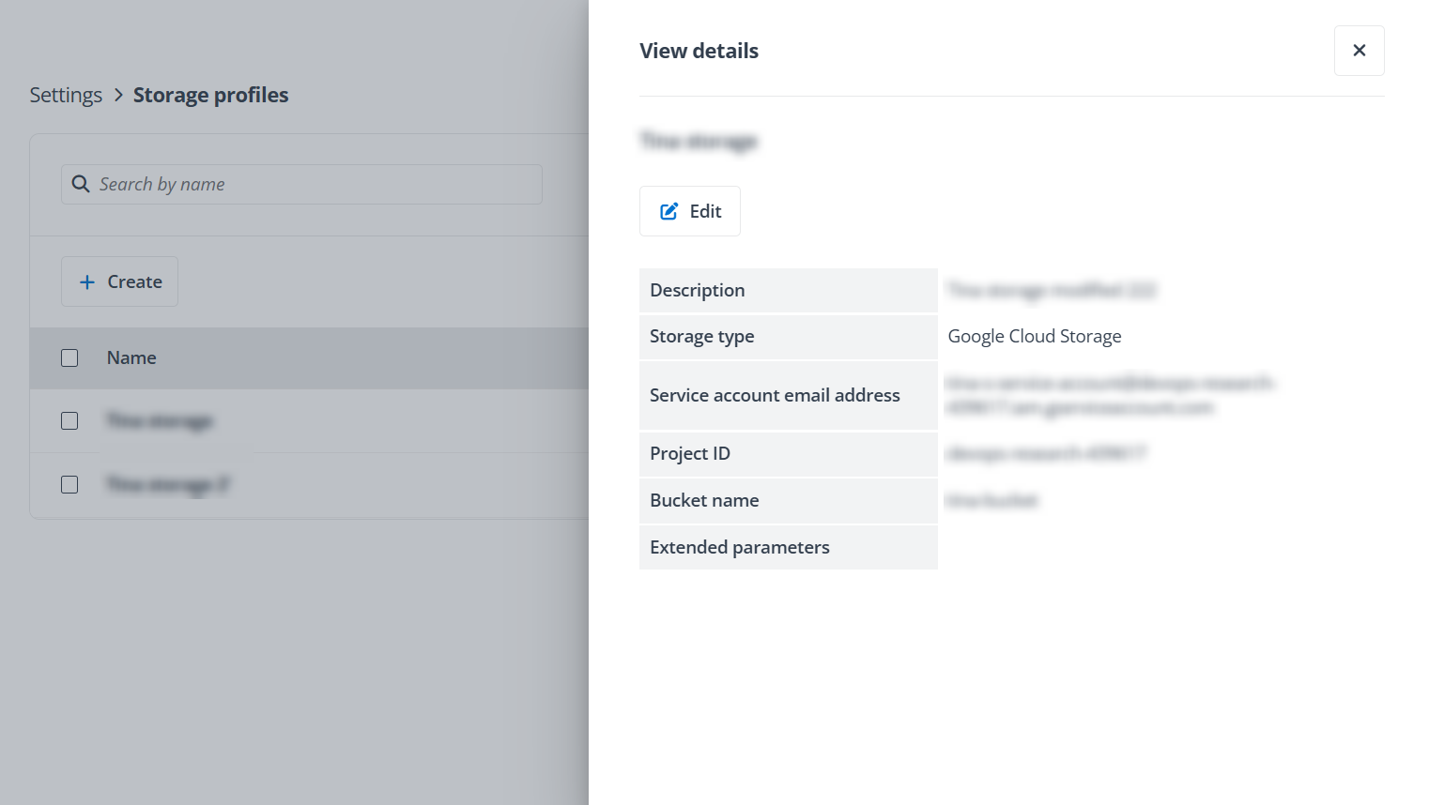
Task: Check the second storage profile's checkbox
Action: (x=69, y=484)
